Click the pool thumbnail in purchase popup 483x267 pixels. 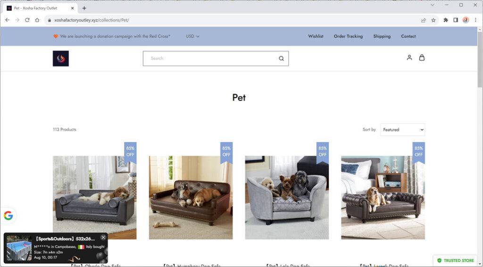[x=19, y=248]
